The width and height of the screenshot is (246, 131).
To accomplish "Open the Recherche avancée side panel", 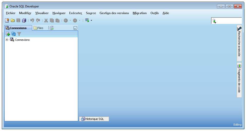I will 239,43.
